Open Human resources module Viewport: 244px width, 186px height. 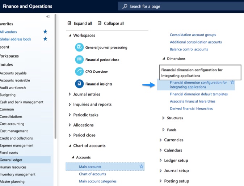(x=13, y=167)
